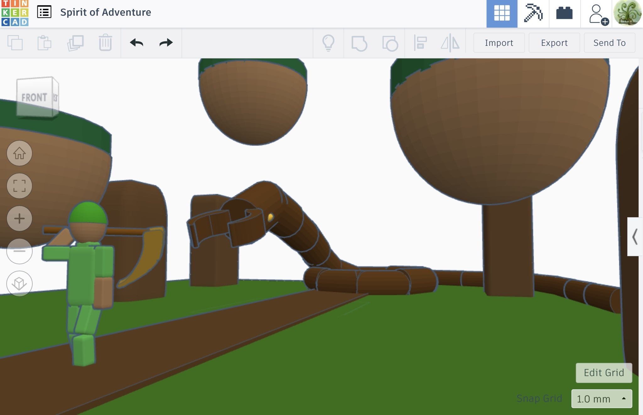This screenshot has width=643, height=415.
Task: Zoom in with the plus button
Action: pos(19,218)
